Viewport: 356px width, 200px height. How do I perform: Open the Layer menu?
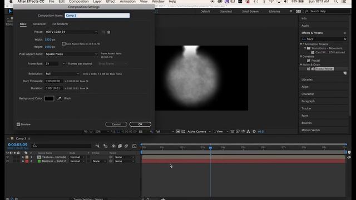pyautogui.click(x=97, y=2)
